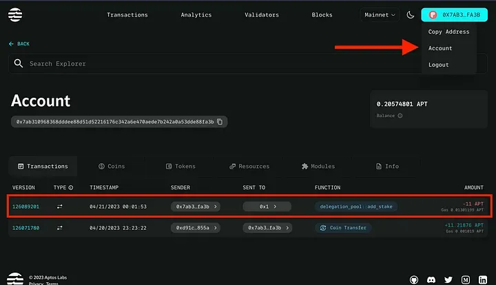Expand the 0x1 sent-to chip
Screen dimensions: 496x285
[x=268, y=206]
